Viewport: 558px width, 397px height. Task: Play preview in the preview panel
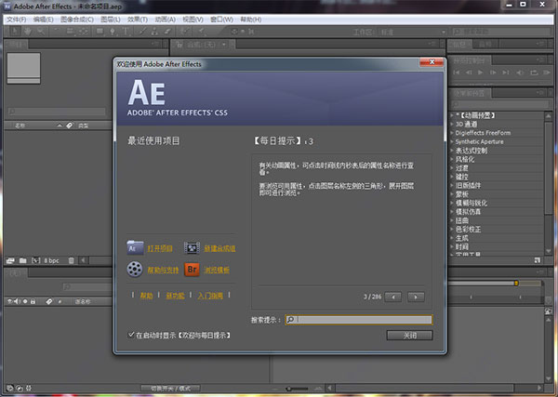[x=481, y=73]
